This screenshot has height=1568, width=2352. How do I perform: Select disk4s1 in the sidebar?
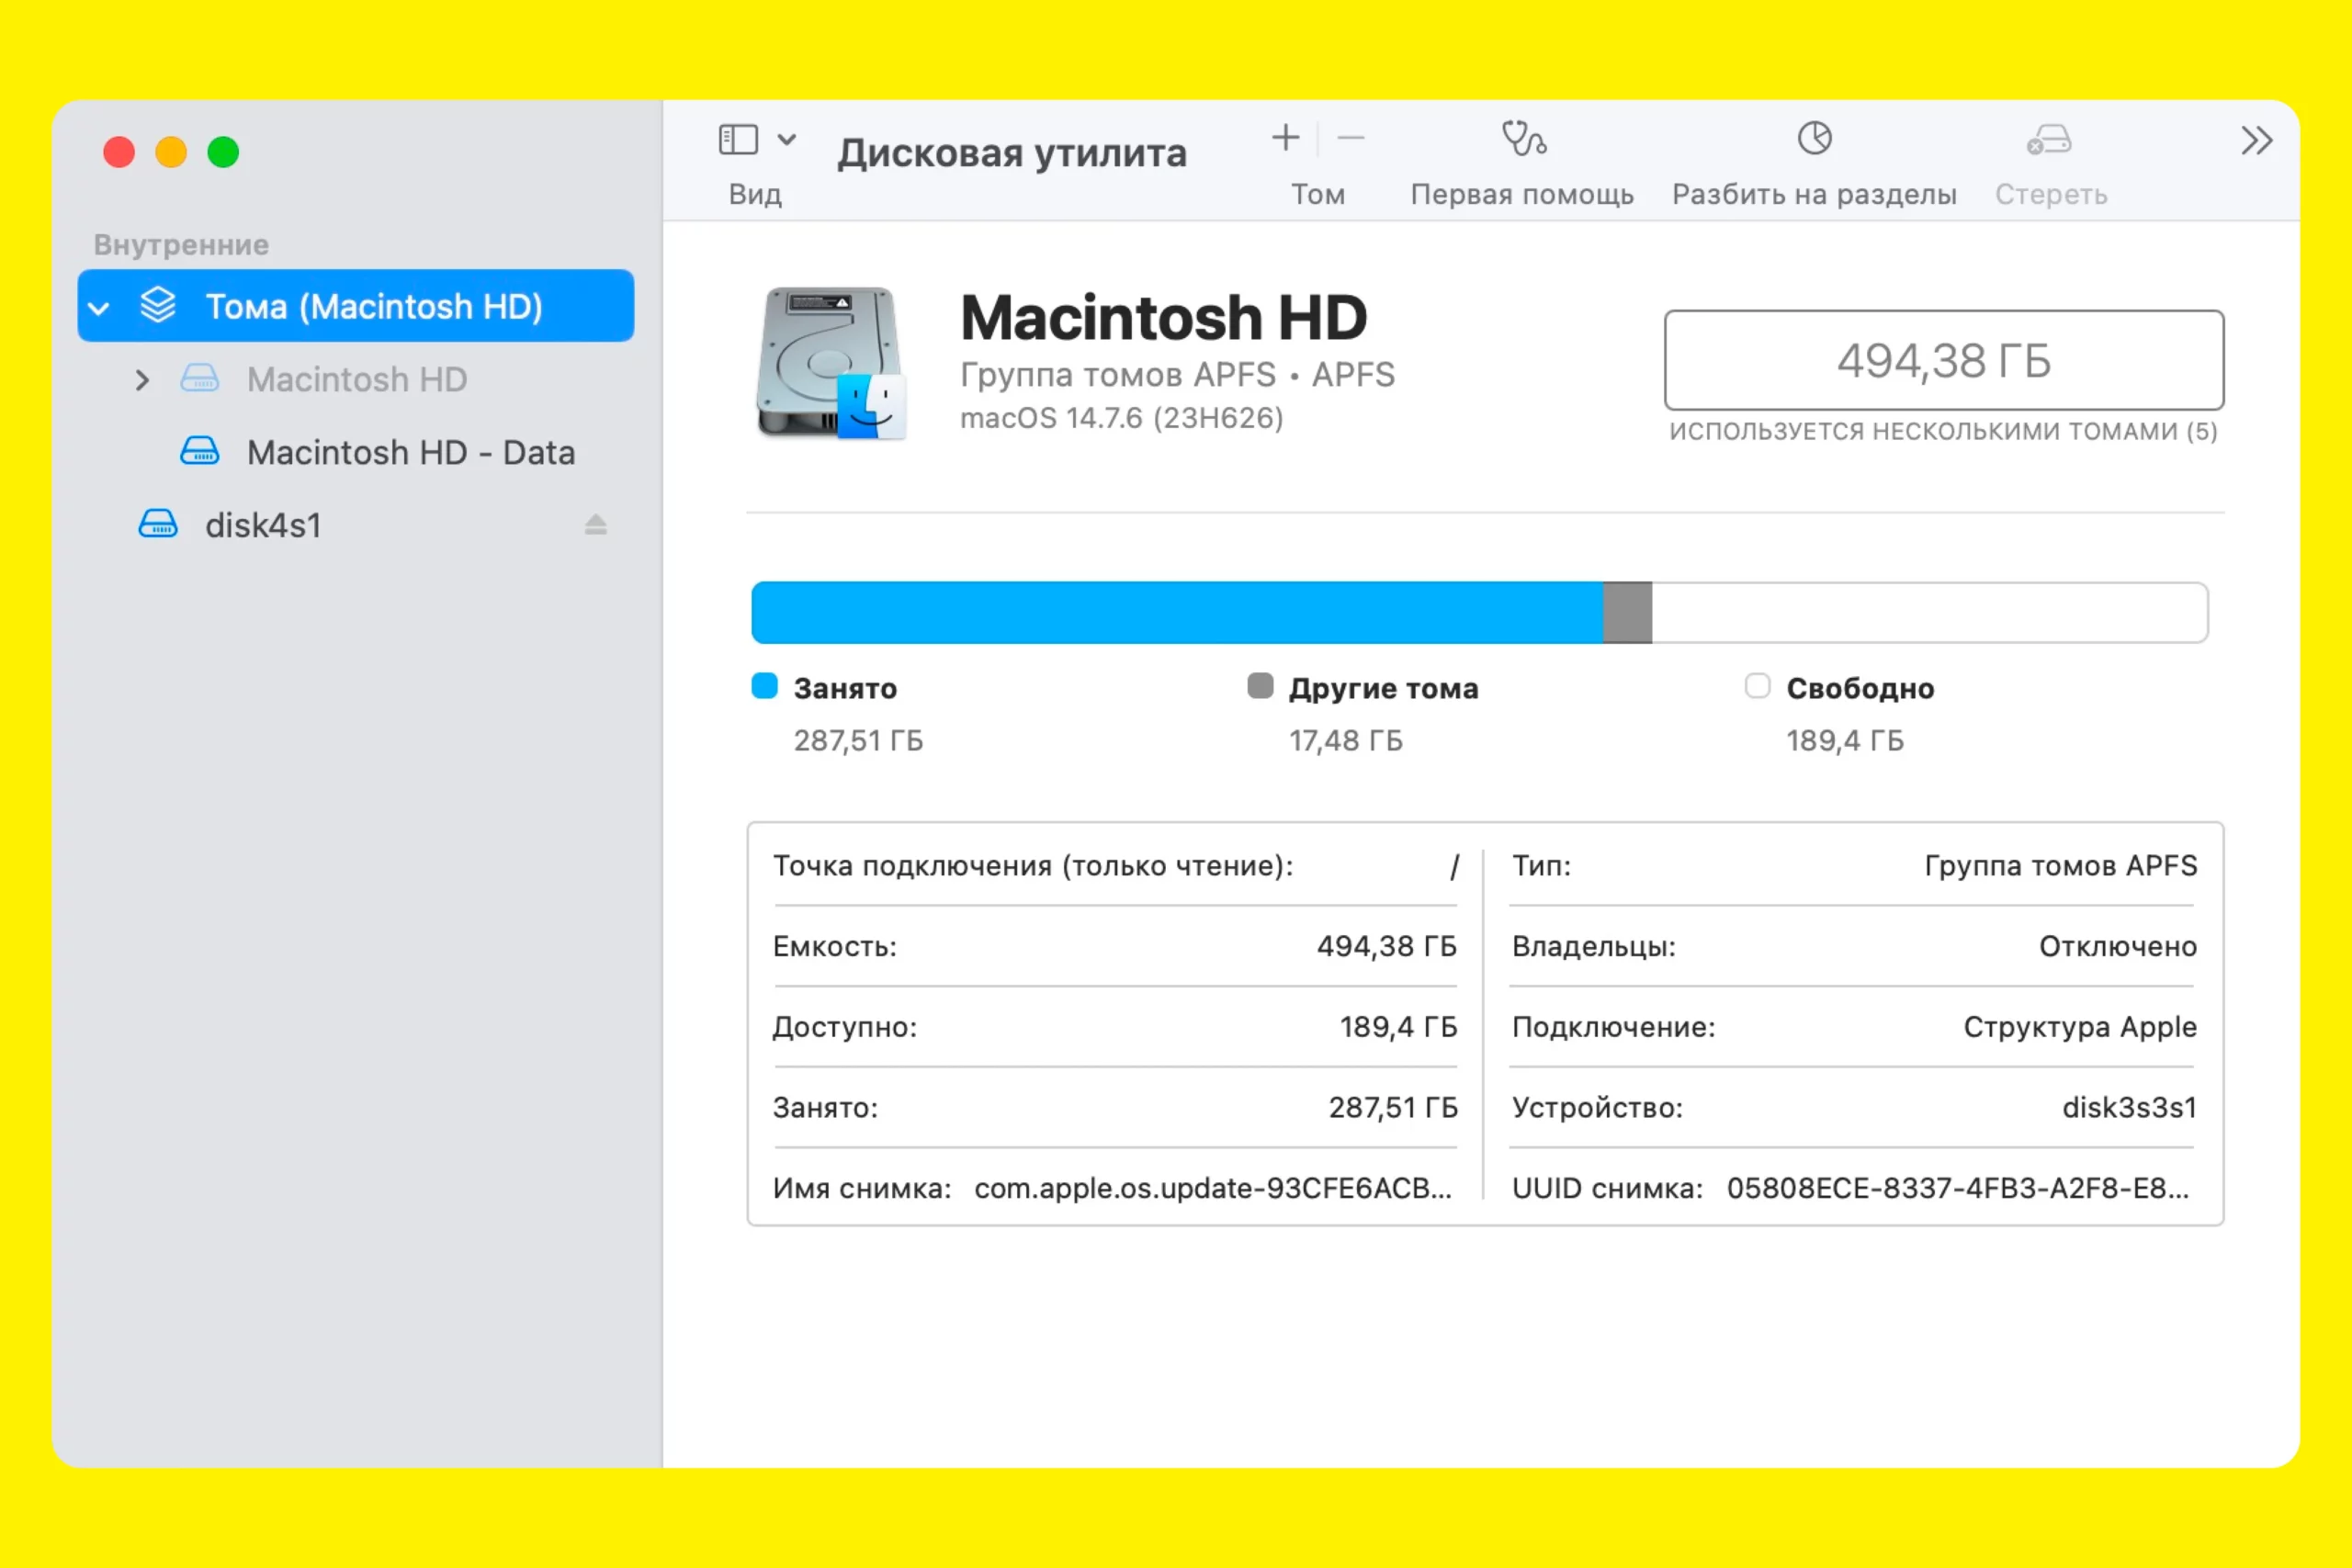pyautogui.click(x=263, y=525)
